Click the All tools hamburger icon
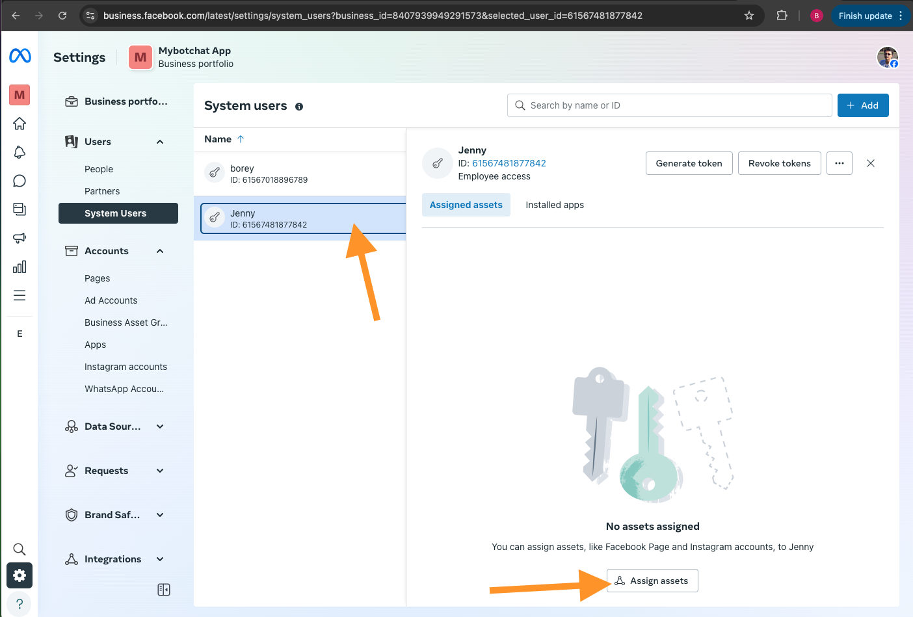Image resolution: width=913 pixels, height=617 pixels. click(20, 295)
